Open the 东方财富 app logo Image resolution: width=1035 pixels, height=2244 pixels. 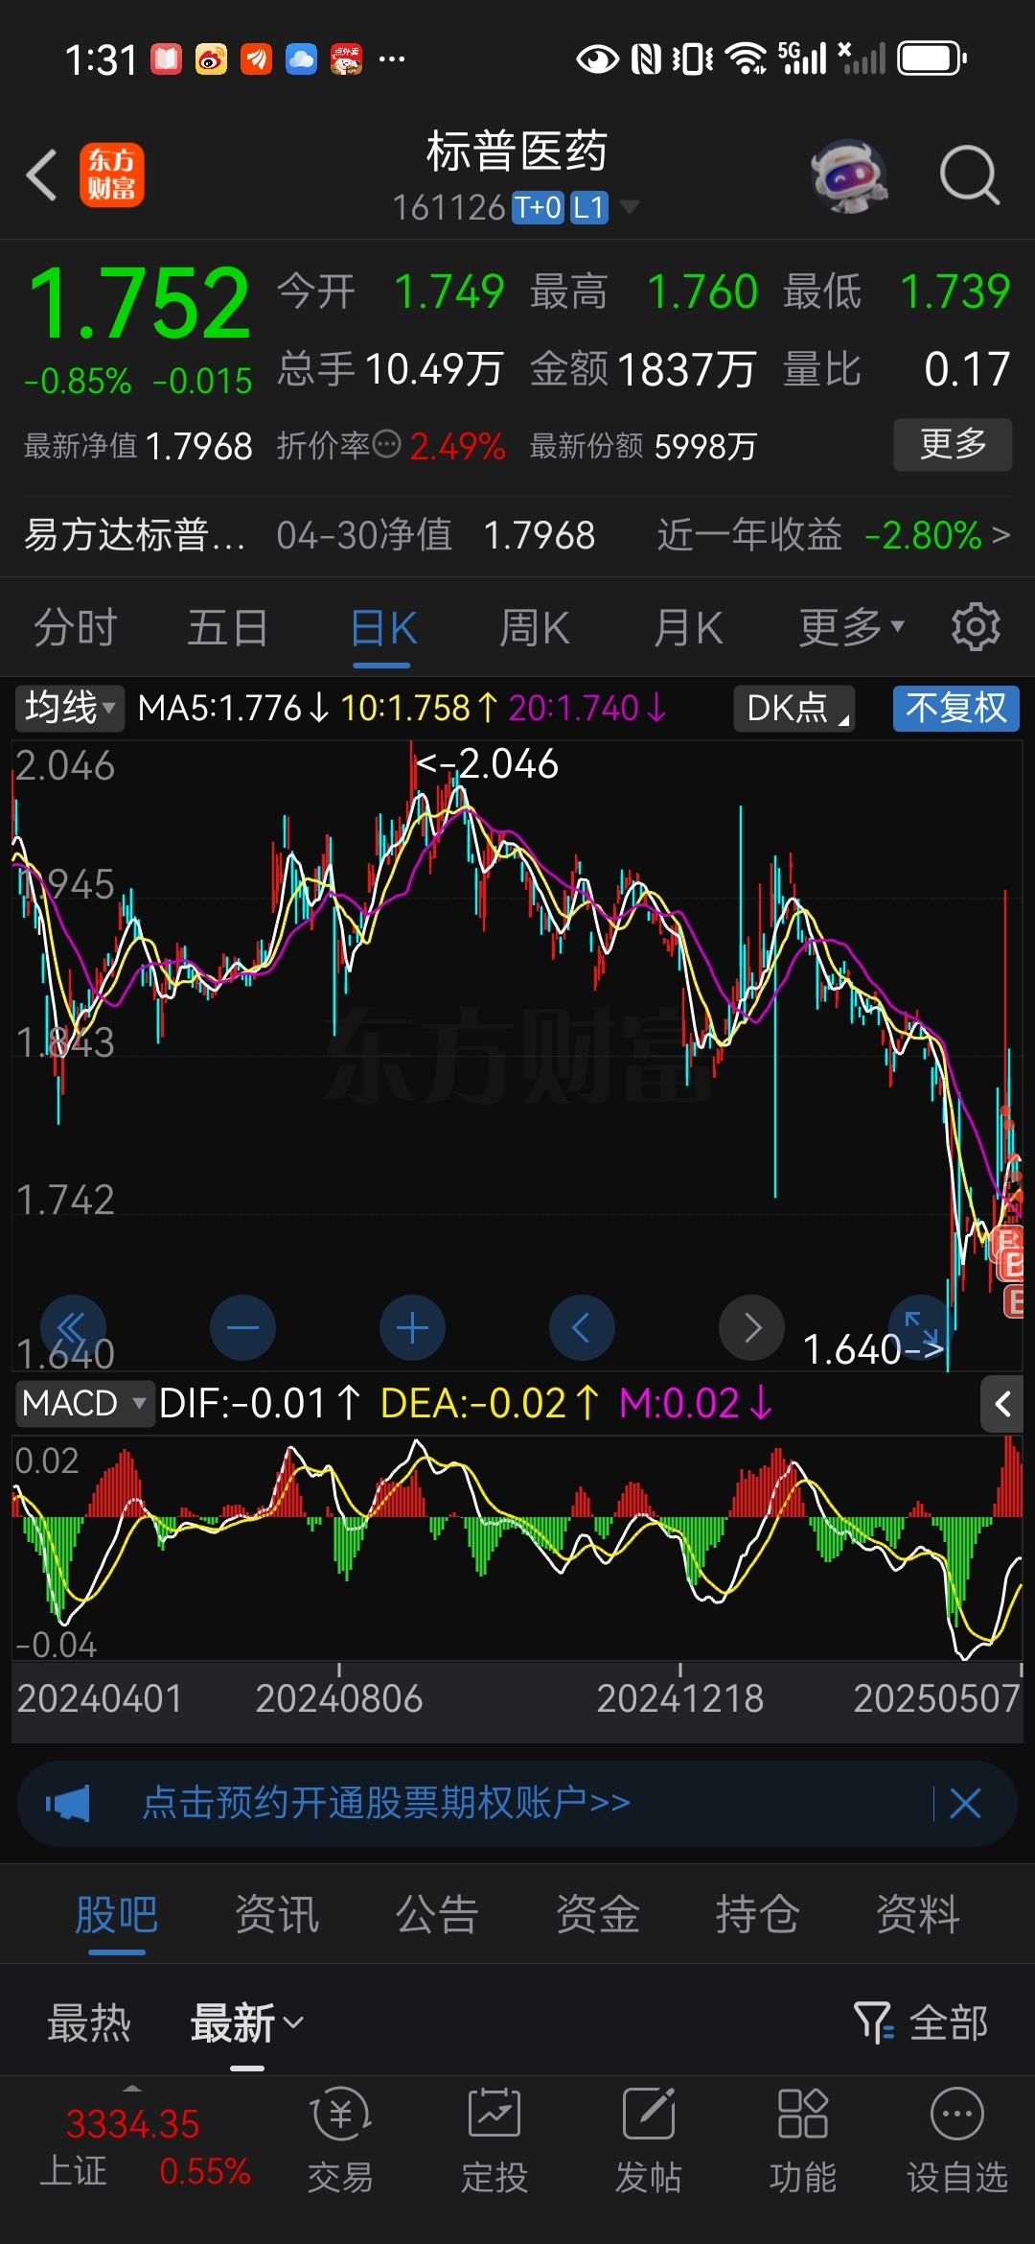pos(112,175)
